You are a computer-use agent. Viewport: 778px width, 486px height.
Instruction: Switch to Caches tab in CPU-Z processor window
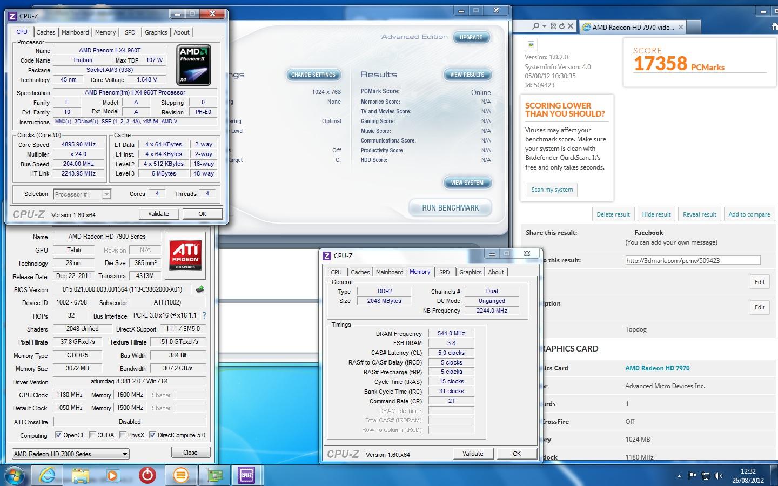coord(46,32)
